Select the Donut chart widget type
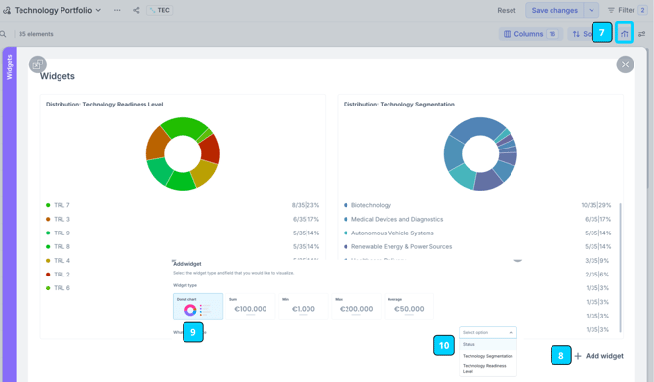Viewport: 654px width, 382px height. [198, 307]
